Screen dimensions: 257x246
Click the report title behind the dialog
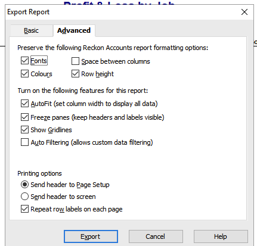119,3
